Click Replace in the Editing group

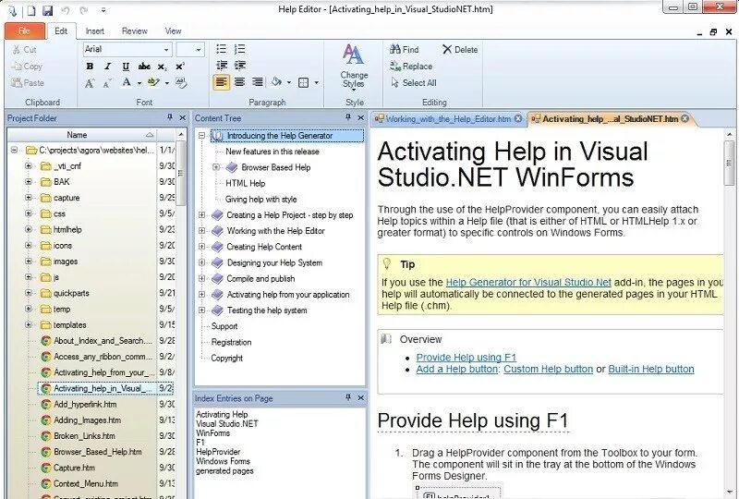coord(411,66)
